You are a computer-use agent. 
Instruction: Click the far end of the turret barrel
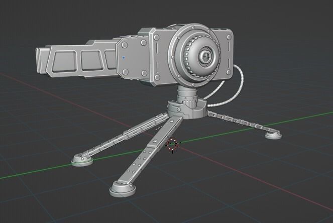tap(42, 60)
